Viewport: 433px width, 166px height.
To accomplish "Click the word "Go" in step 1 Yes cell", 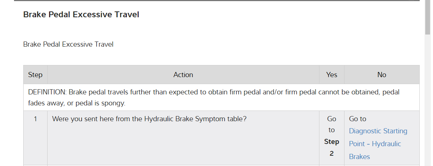I will click(x=332, y=119).
